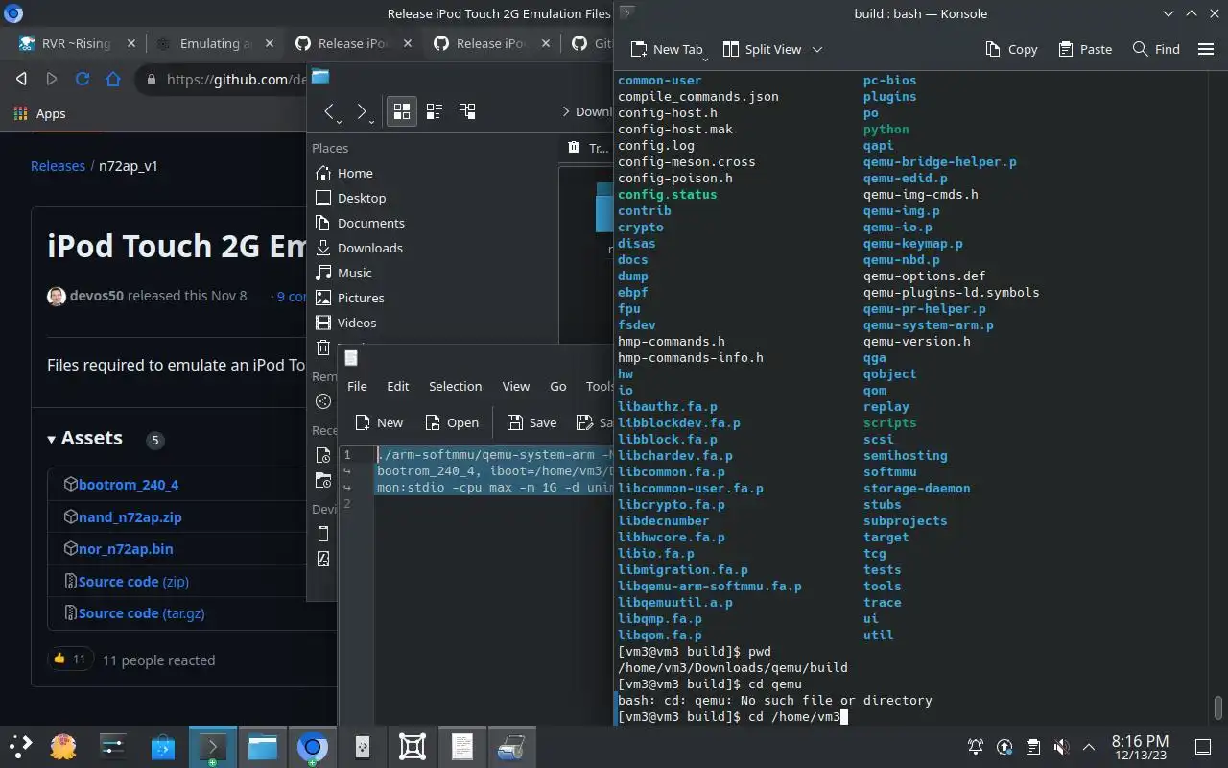Open the Edit menu in text editor

[x=398, y=386]
